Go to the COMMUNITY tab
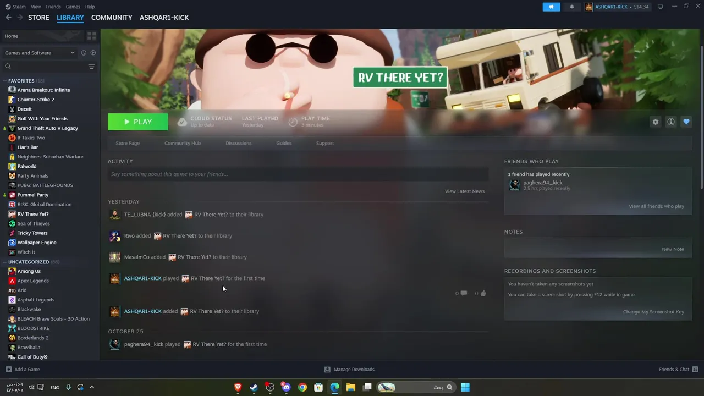The height and width of the screenshot is (396, 704). coord(112,18)
